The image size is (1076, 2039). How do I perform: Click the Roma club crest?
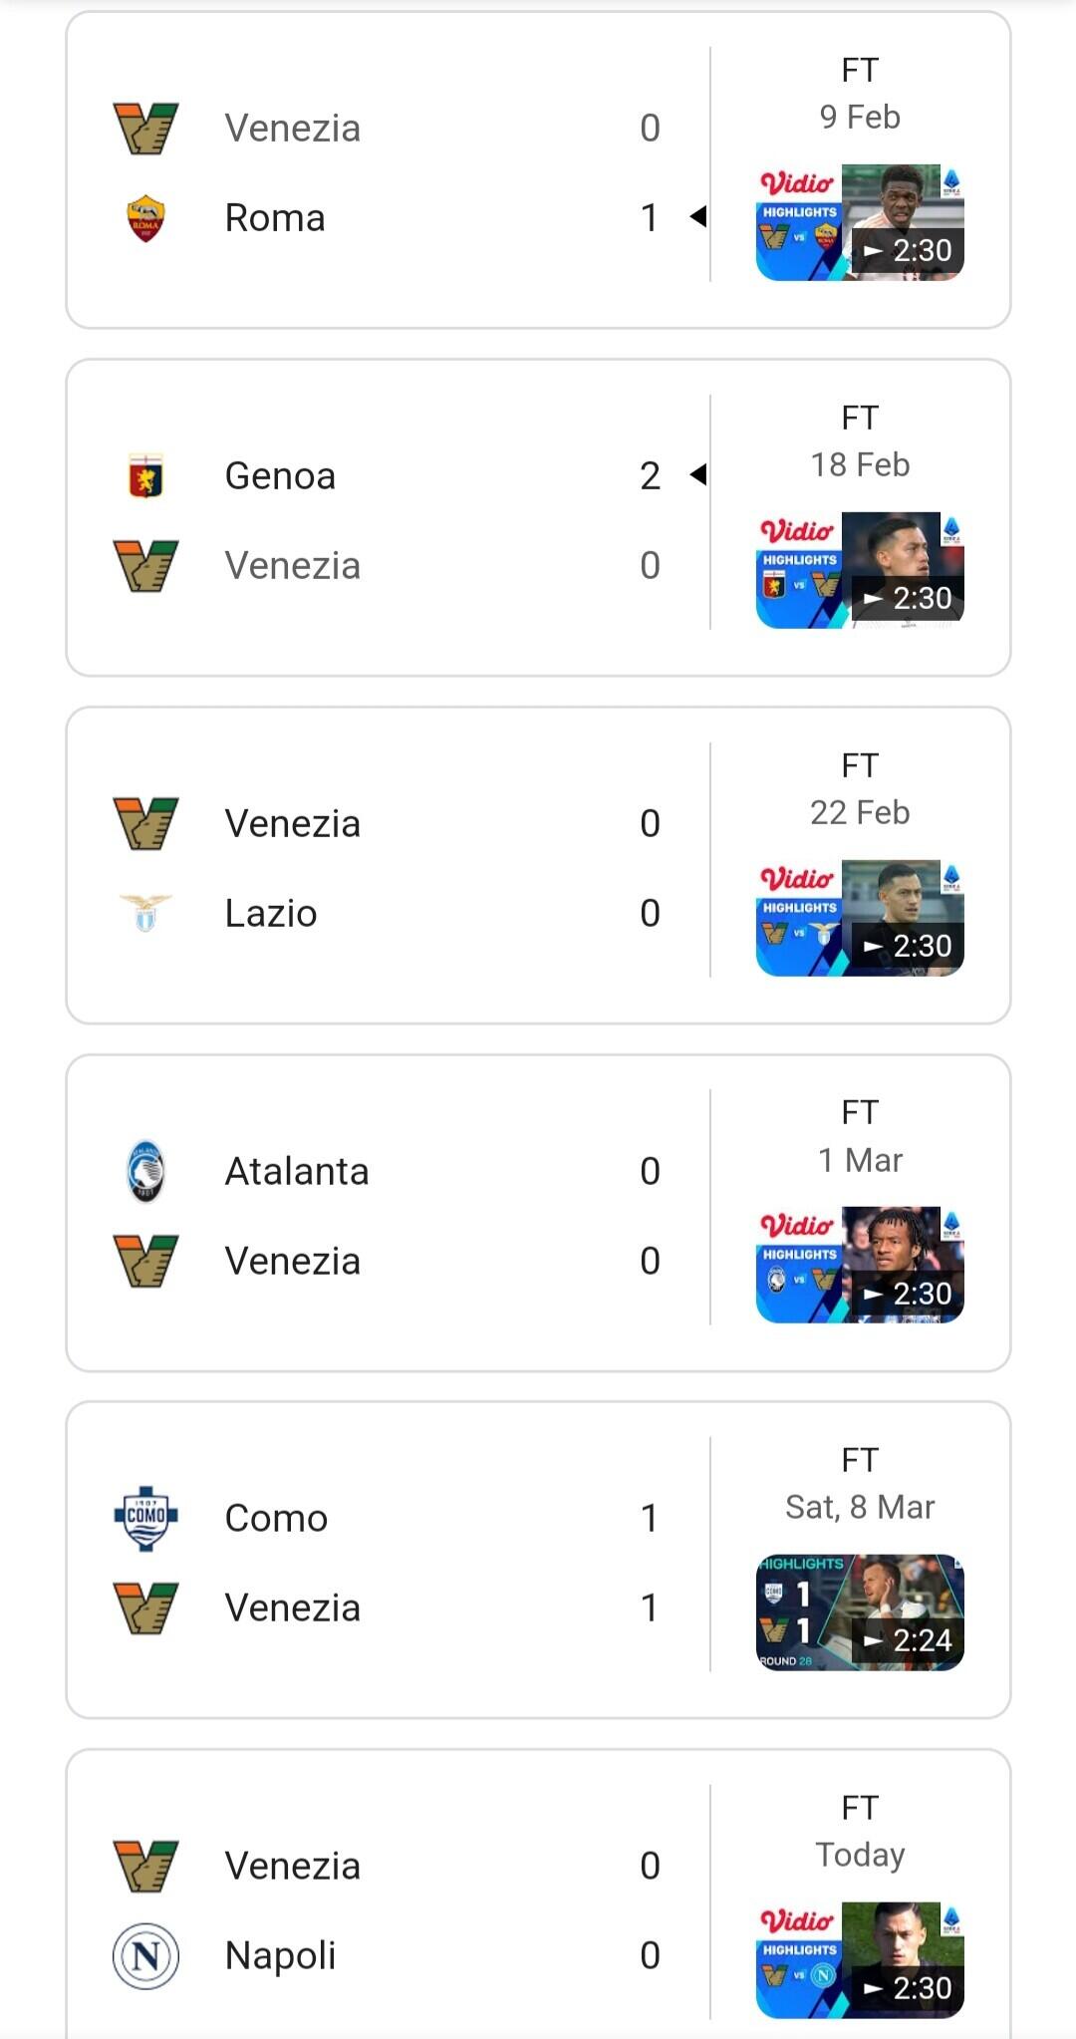click(x=145, y=218)
